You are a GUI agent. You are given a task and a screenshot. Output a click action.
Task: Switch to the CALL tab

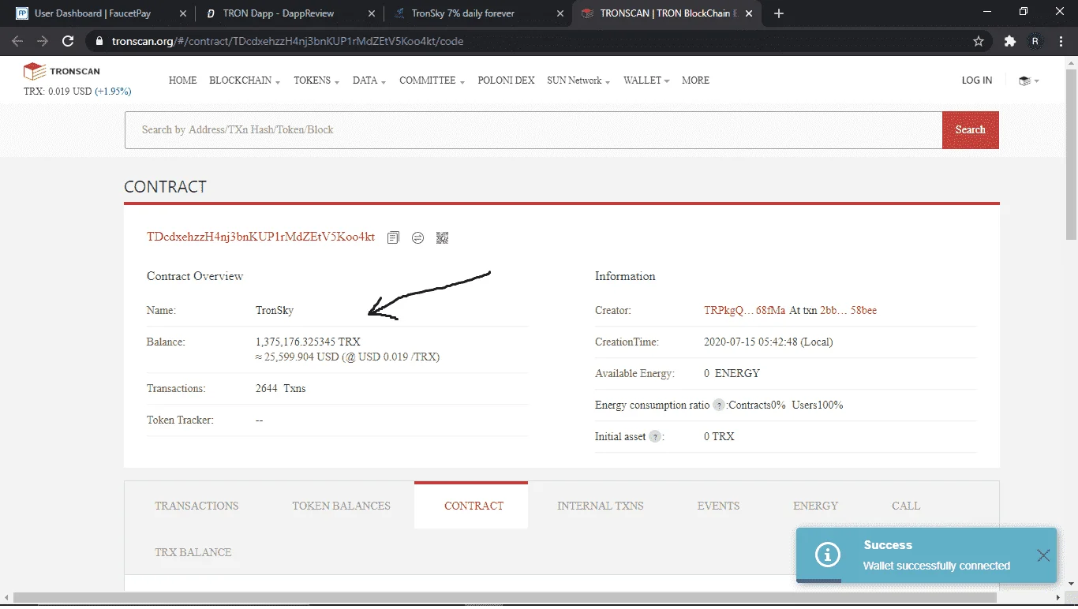coord(906,506)
